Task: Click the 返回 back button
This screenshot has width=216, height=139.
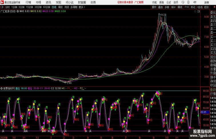Action: point(206,7)
